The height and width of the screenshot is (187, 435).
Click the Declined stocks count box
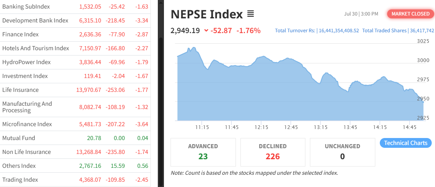[273, 152]
